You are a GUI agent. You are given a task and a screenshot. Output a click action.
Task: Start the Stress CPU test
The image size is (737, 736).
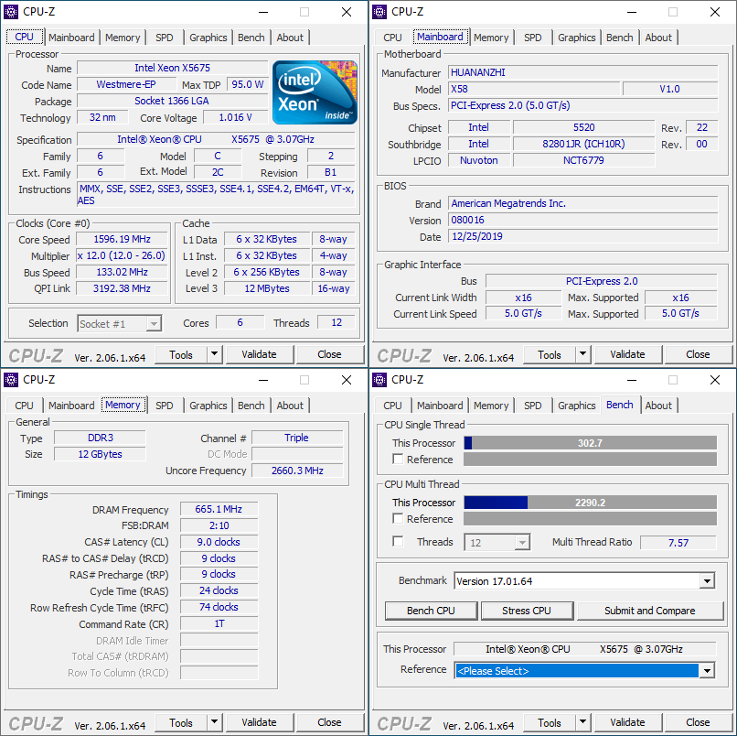tap(527, 611)
